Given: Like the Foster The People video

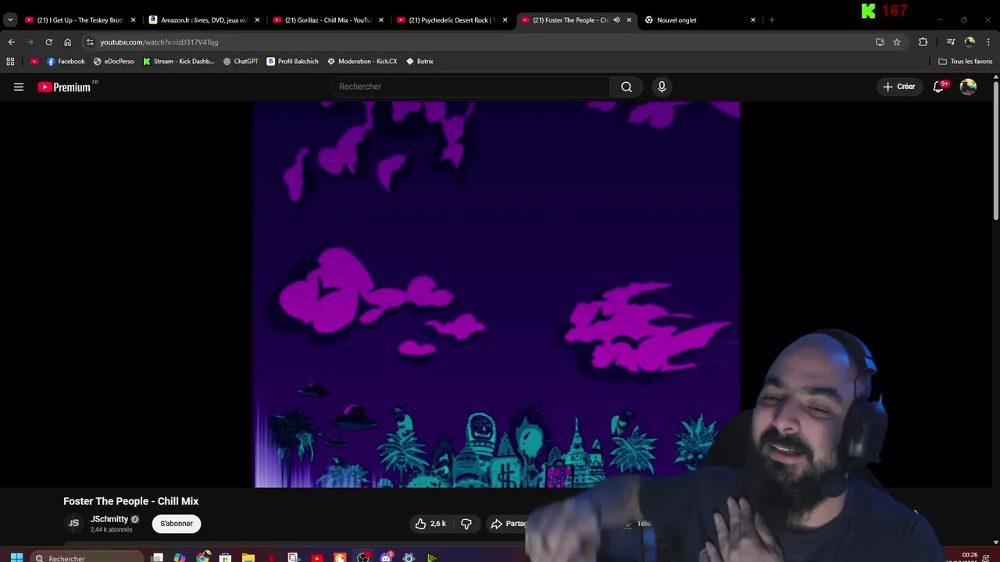Looking at the screenshot, I should [430, 524].
